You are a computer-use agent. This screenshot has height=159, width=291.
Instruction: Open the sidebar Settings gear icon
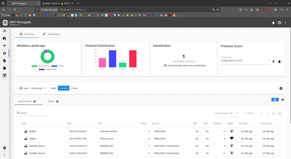[5, 148]
